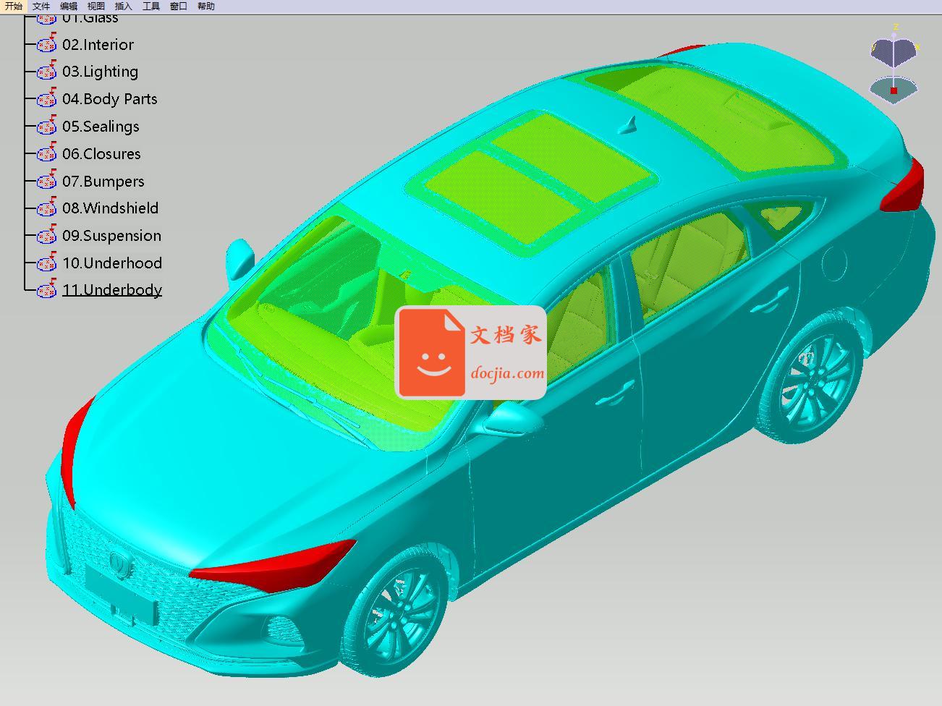The height and width of the screenshot is (706, 942).
Task: Open the 帮助 menu
Action: point(206,6)
